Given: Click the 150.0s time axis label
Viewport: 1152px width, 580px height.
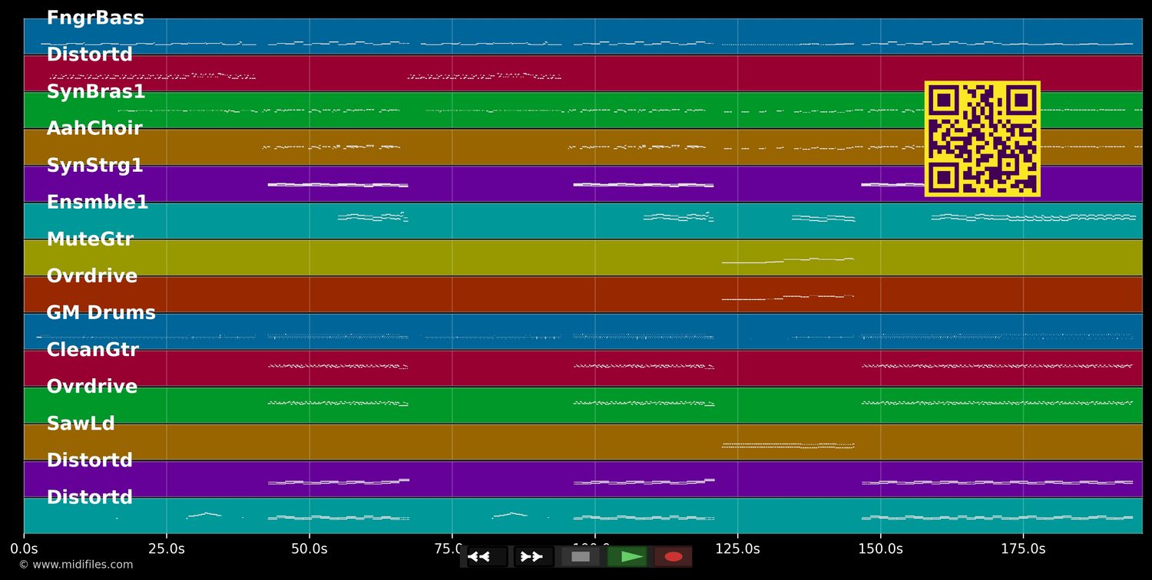Looking at the screenshot, I should pos(880,549).
